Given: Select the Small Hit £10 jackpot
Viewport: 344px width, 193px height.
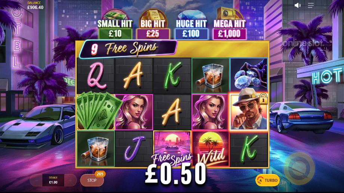Looking at the screenshot, I should [x=115, y=25].
